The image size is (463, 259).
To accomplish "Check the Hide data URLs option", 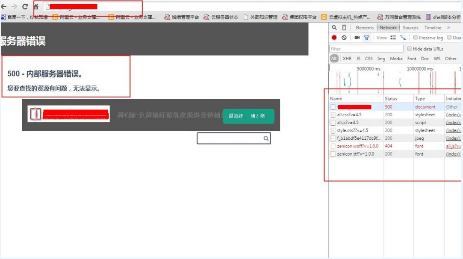I will pos(410,49).
